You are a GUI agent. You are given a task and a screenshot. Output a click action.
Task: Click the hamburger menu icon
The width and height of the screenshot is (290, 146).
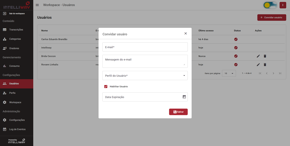(37, 5)
